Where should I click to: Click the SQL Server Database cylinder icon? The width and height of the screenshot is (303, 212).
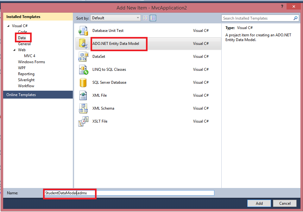(x=83, y=82)
